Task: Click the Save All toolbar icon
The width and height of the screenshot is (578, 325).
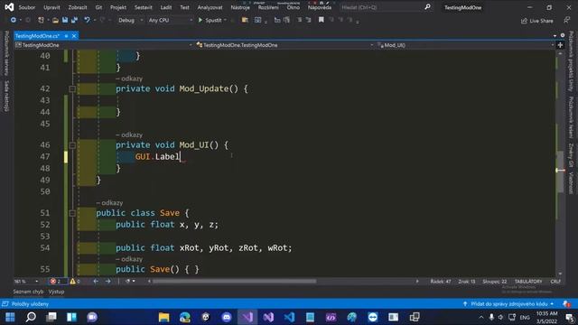Action: tap(74, 20)
